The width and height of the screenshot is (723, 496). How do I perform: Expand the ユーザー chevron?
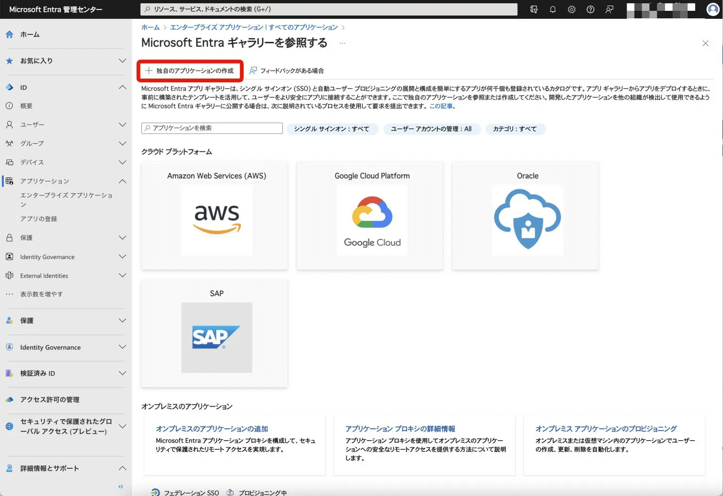point(122,125)
